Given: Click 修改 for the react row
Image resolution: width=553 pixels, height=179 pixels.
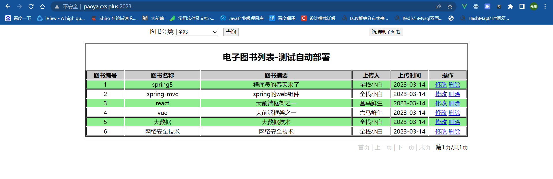Looking at the screenshot, I should (441, 103).
